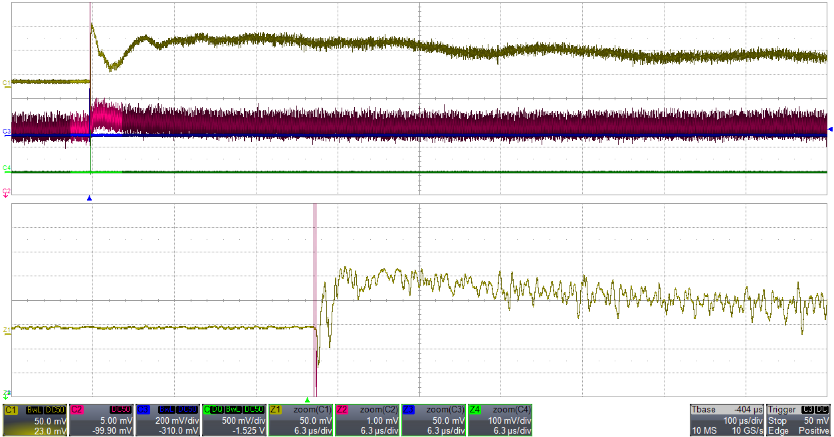
Task: Click the DC50 badge on C1 descriptor
Action: click(x=55, y=410)
